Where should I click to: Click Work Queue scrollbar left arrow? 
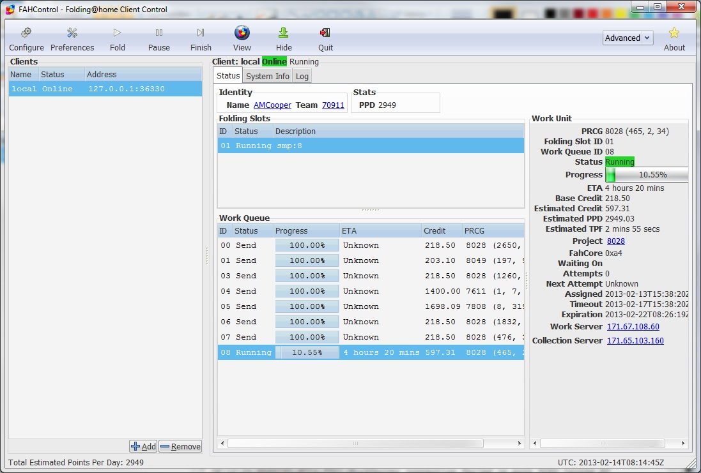pyautogui.click(x=222, y=443)
